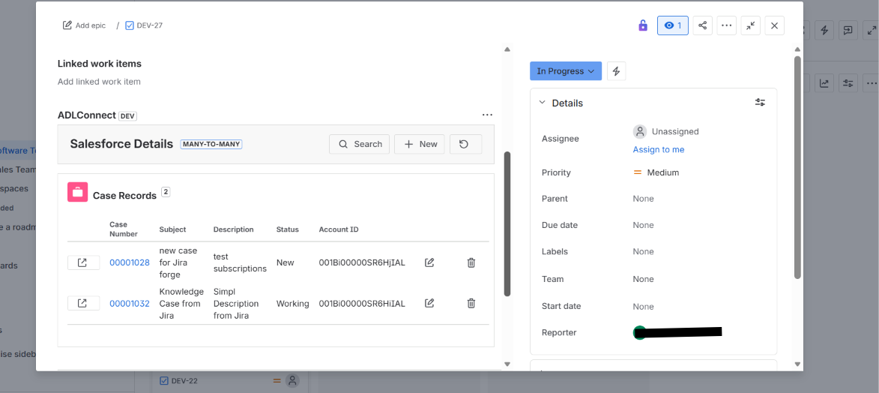This screenshot has height=393, width=879.
Task: Click the background lightning icon in the top toolbar
Action: pos(824,30)
